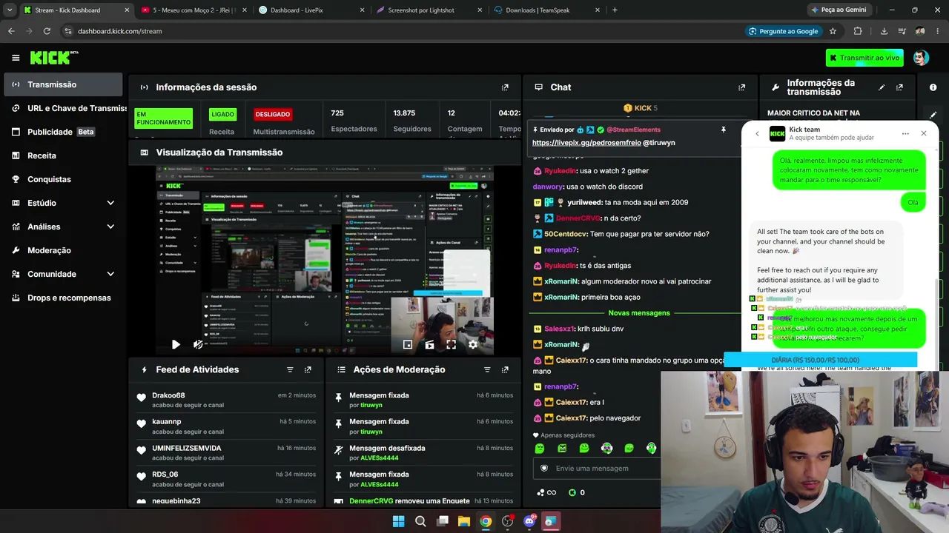Edit stream info with the pencil icon
The height and width of the screenshot is (533, 949).
(882, 87)
